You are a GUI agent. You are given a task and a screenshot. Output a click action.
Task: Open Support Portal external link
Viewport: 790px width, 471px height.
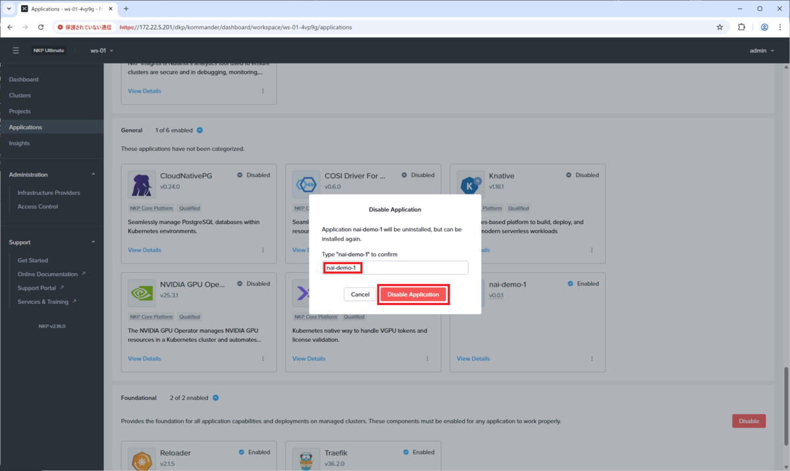(x=41, y=288)
